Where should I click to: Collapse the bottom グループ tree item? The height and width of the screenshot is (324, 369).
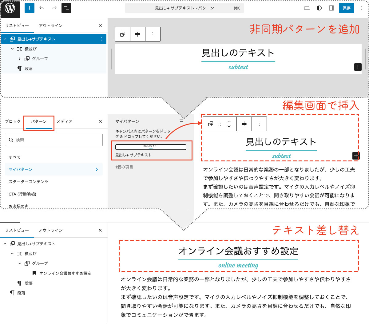[20, 263]
